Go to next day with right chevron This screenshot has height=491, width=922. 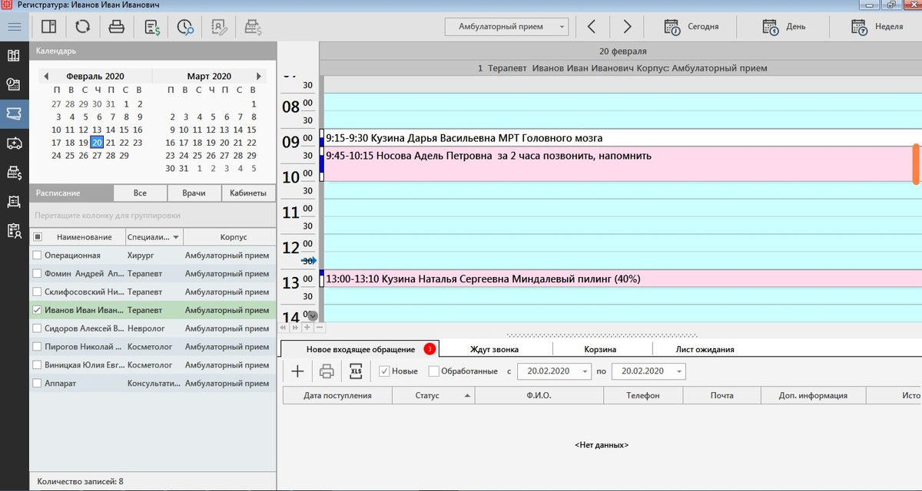627,27
